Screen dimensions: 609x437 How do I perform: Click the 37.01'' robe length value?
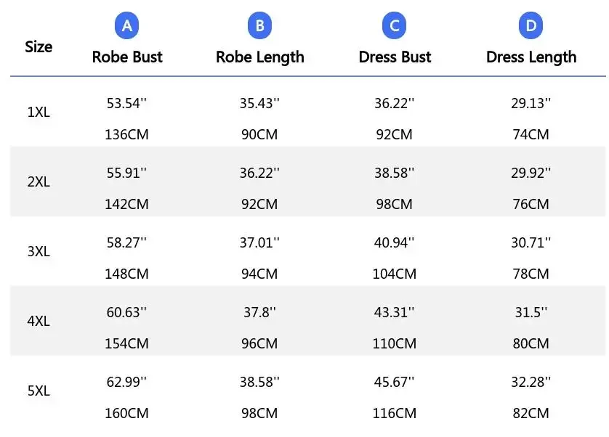tap(259, 242)
